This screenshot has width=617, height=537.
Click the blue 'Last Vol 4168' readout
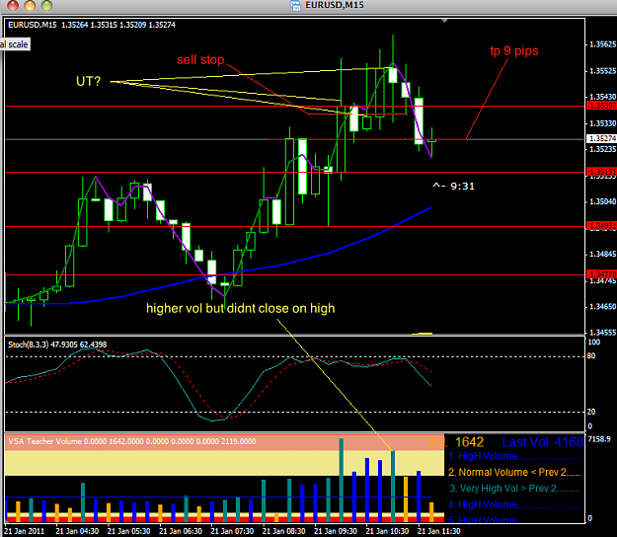[x=543, y=442]
